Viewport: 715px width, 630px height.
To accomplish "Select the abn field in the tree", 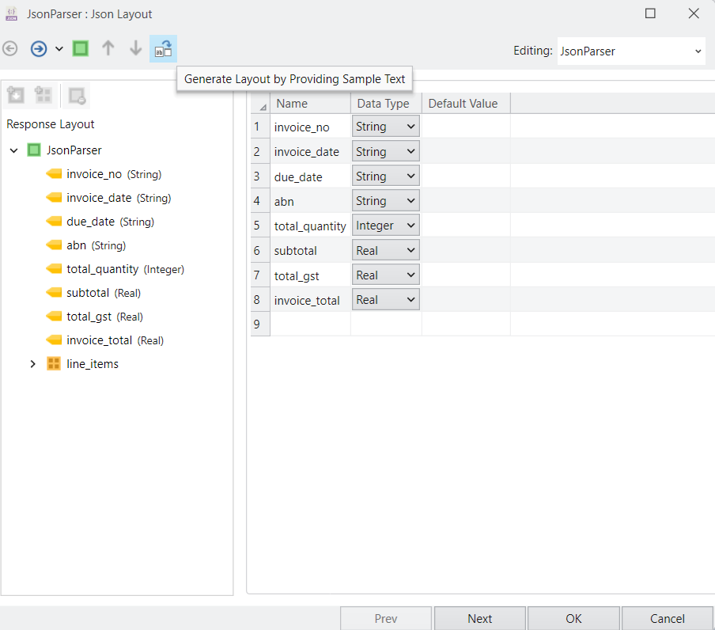I will pyautogui.click(x=77, y=245).
